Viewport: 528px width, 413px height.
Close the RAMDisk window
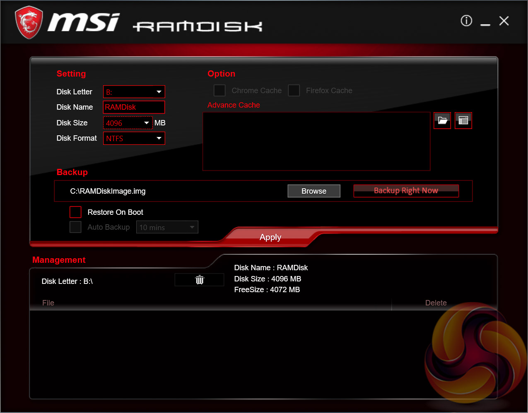pos(504,21)
